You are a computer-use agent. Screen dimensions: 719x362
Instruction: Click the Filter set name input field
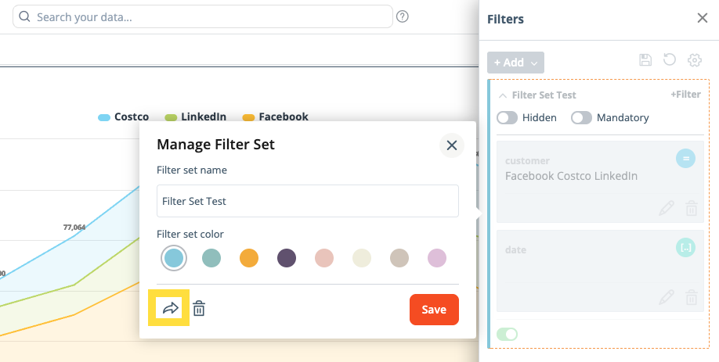pyautogui.click(x=307, y=201)
